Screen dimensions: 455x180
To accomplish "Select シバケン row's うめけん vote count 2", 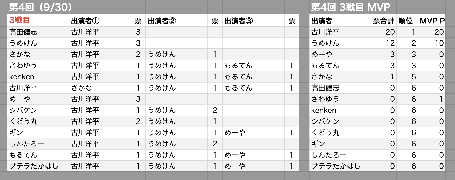I will (215, 110).
